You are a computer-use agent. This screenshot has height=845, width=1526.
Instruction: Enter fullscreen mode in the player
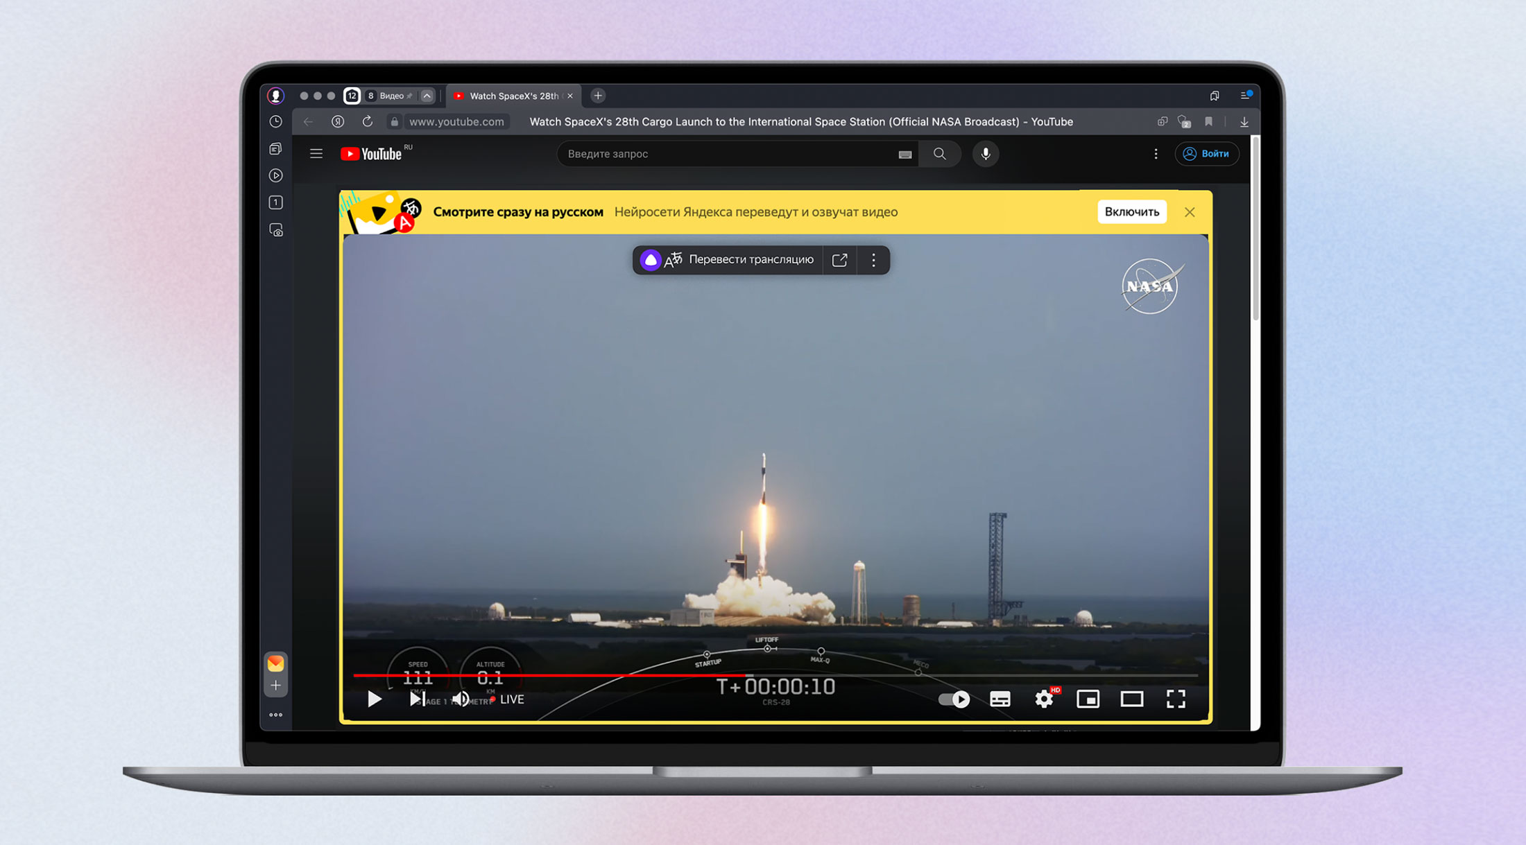pyautogui.click(x=1176, y=699)
